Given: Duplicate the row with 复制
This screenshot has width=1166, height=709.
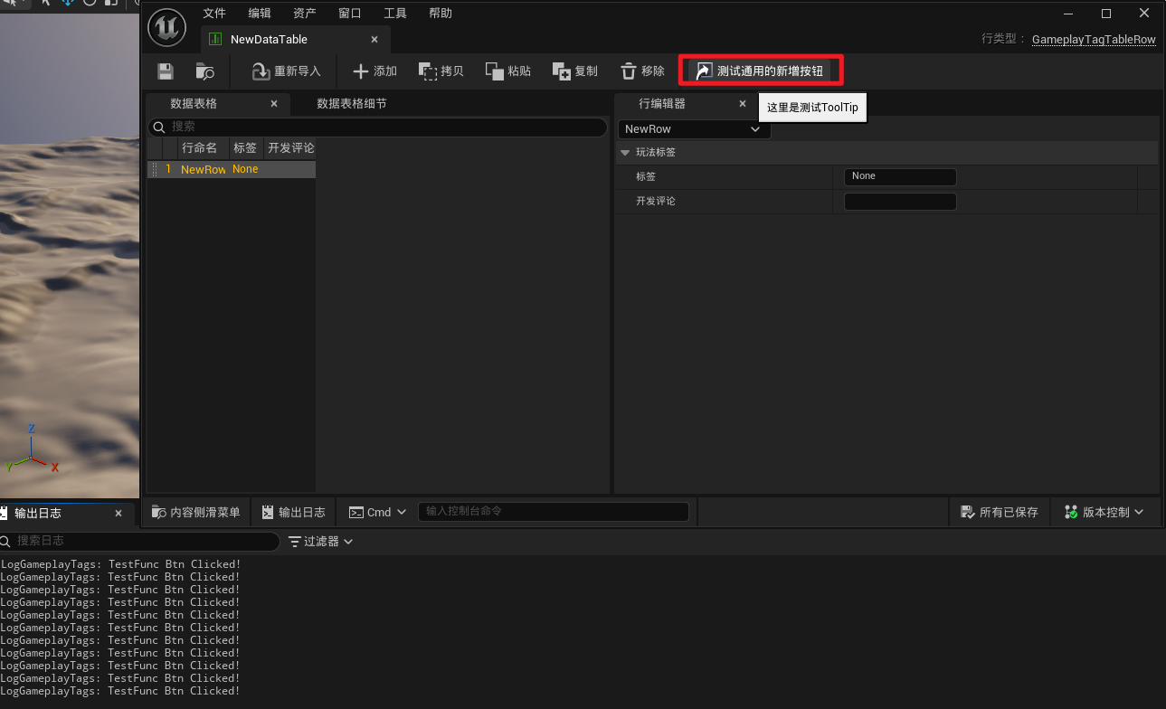Looking at the screenshot, I should point(574,71).
